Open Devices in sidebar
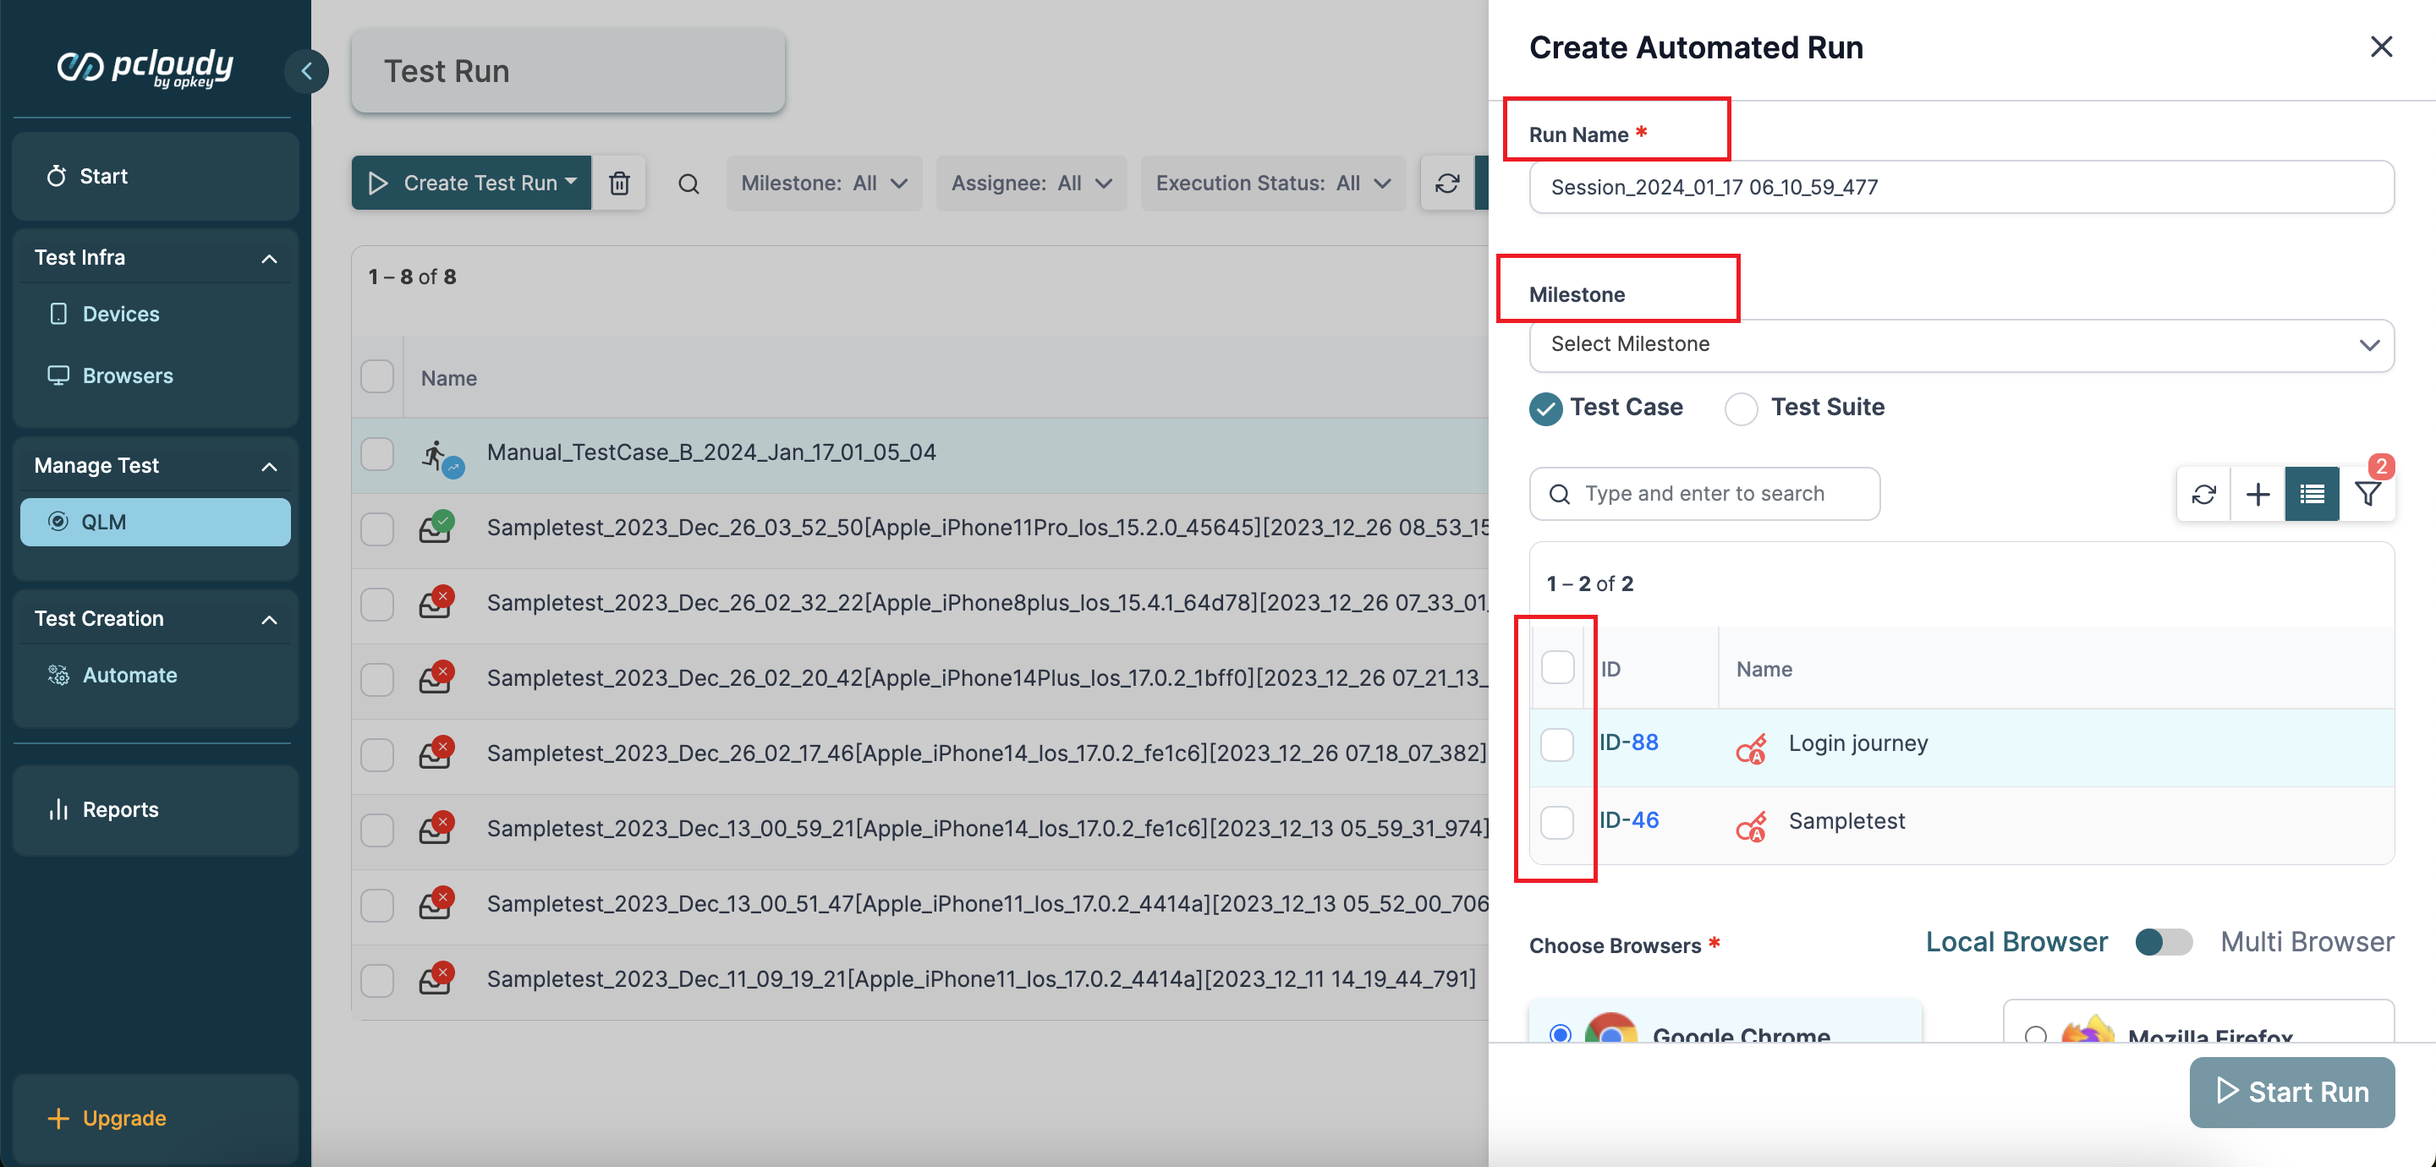The image size is (2436, 1167). click(120, 314)
